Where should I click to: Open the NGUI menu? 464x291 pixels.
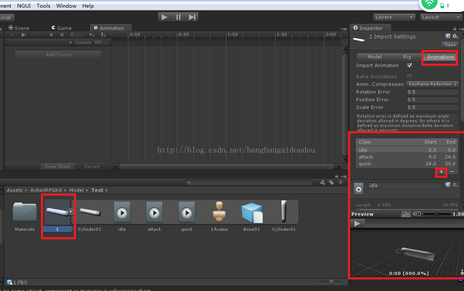[24, 6]
